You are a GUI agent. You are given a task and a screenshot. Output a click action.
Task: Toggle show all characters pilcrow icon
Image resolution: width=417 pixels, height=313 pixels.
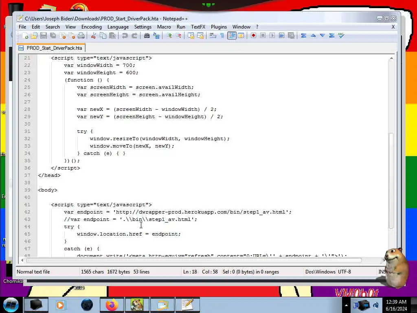click(x=222, y=36)
